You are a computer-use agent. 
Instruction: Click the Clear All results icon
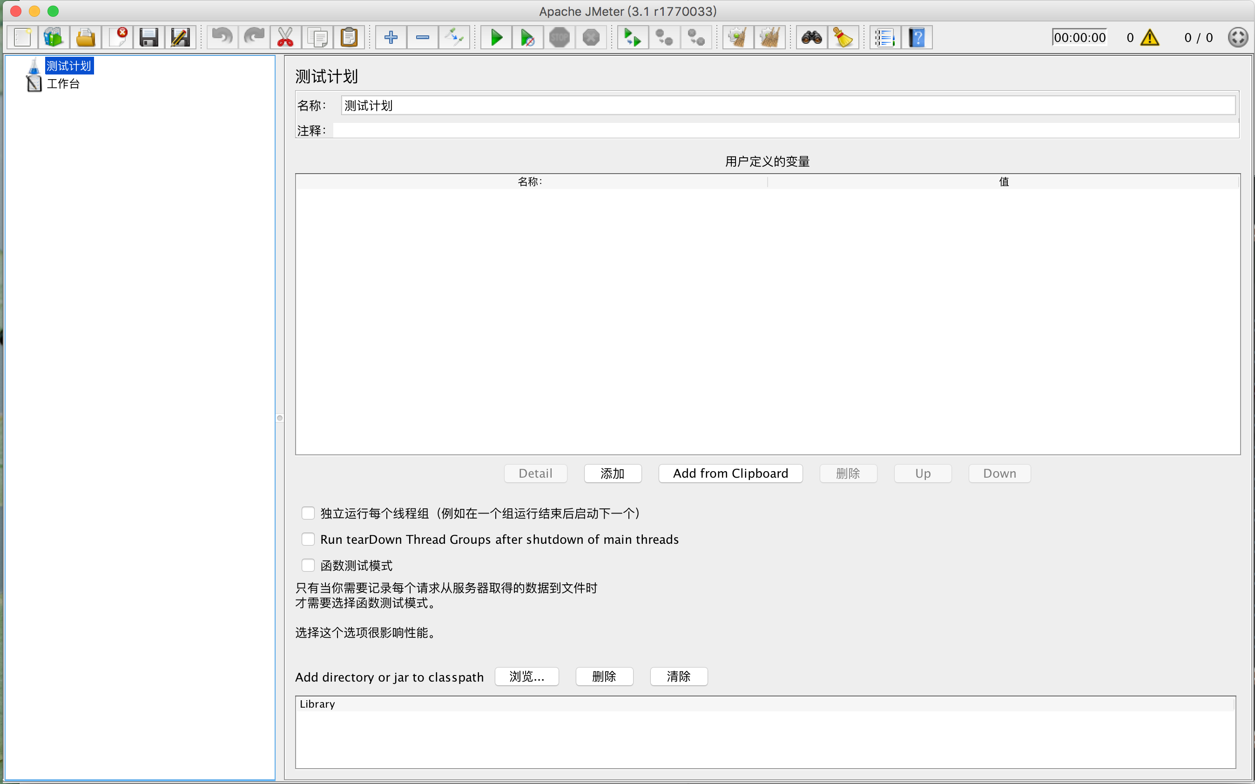click(x=770, y=38)
